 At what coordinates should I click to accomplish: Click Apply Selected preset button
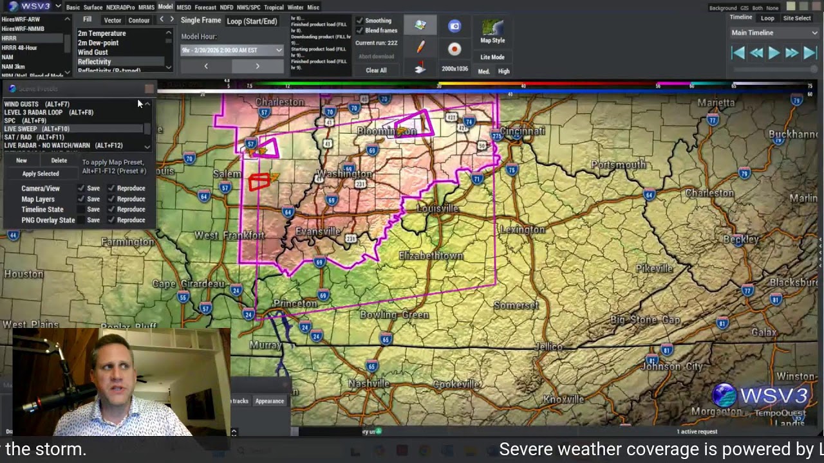41,174
